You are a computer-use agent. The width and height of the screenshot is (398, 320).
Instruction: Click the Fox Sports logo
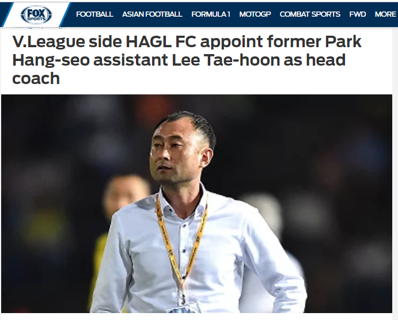[36, 15]
